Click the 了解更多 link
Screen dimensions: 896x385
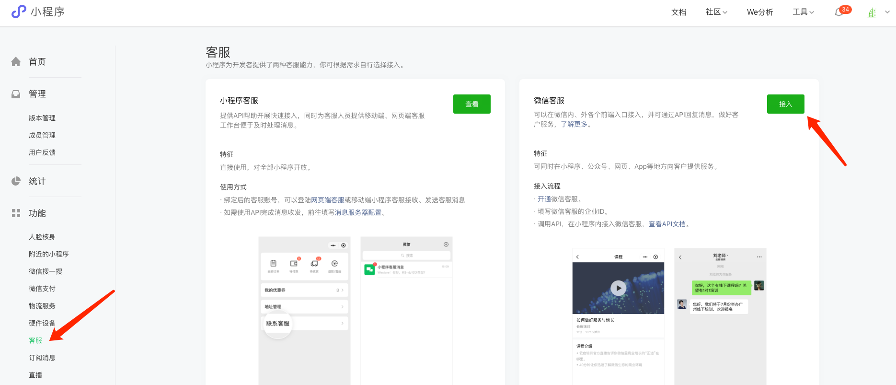click(x=574, y=124)
